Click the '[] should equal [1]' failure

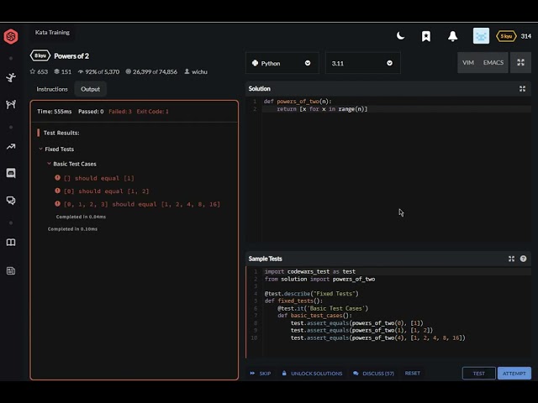(x=94, y=178)
